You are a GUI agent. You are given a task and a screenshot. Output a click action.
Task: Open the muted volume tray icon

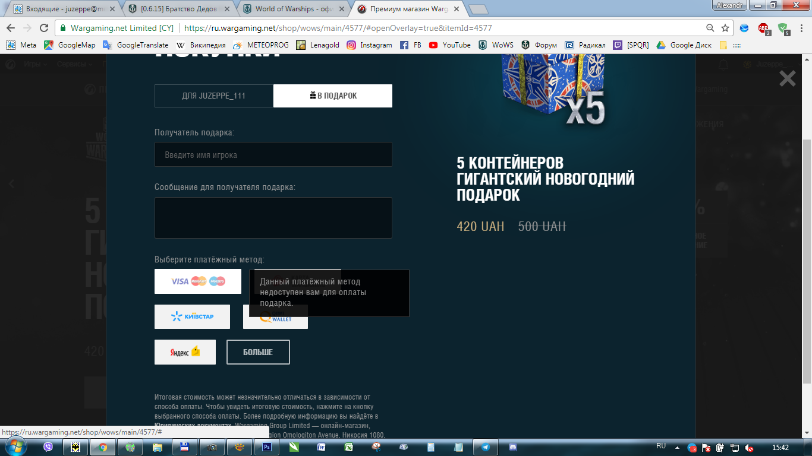750,448
